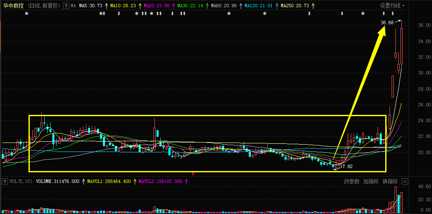Click the up arrow after MAVOL2:156182.000
432x214 pixels.
[186, 182]
